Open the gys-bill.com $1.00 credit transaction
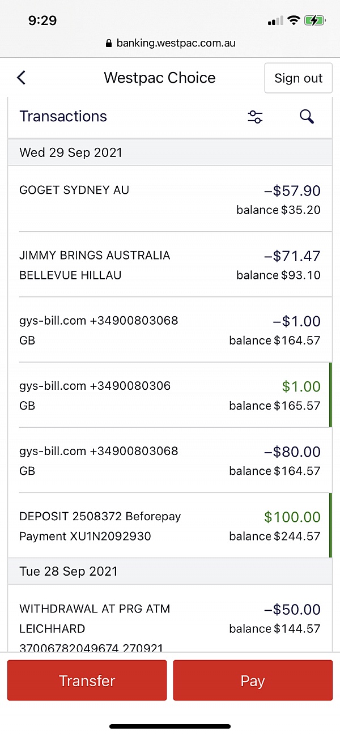 point(170,395)
